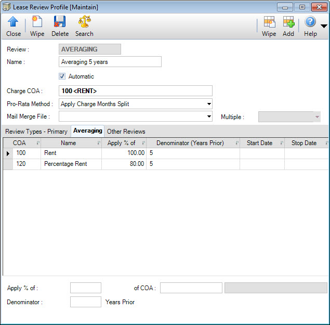Close the window with the red X
The height and width of the screenshot is (325, 330).
(319, 7)
